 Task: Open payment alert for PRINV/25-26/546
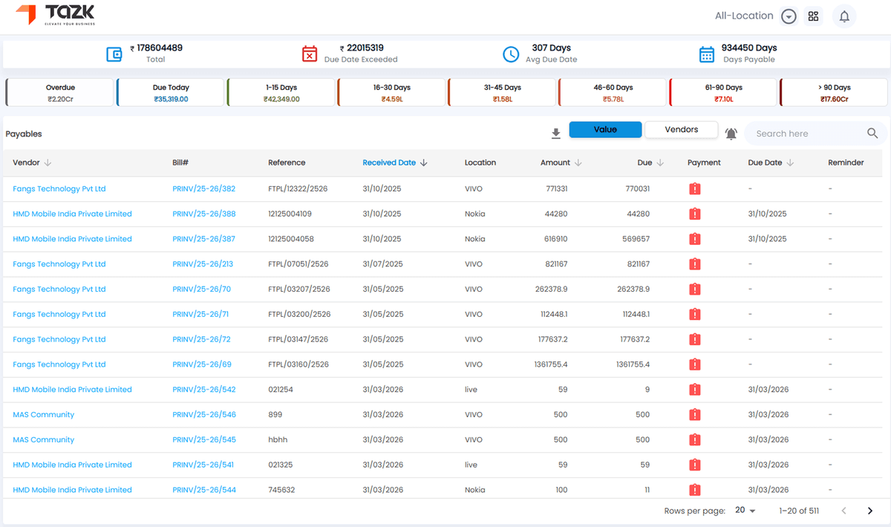pyautogui.click(x=695, y=415)
